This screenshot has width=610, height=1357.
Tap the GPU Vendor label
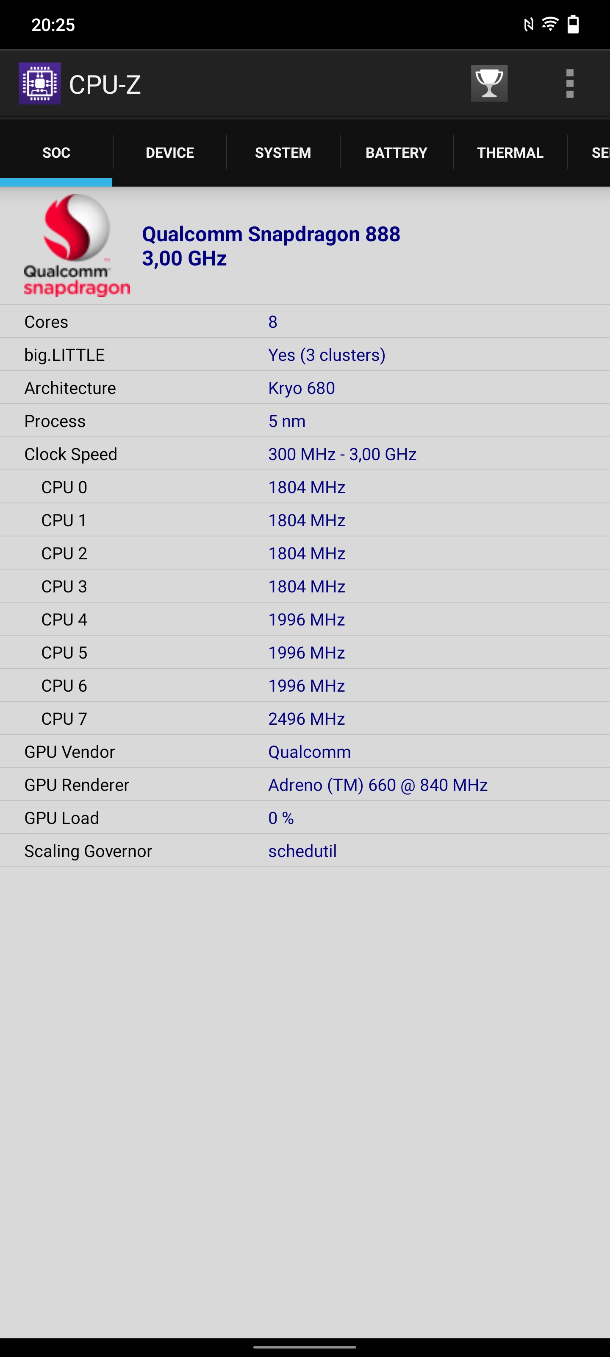click(69, 752)
